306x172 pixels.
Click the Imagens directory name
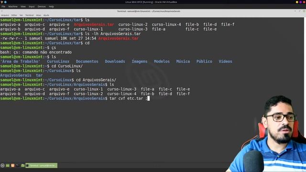[x=140, y=62]
